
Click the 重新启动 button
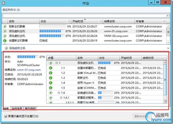pos(141,116)
